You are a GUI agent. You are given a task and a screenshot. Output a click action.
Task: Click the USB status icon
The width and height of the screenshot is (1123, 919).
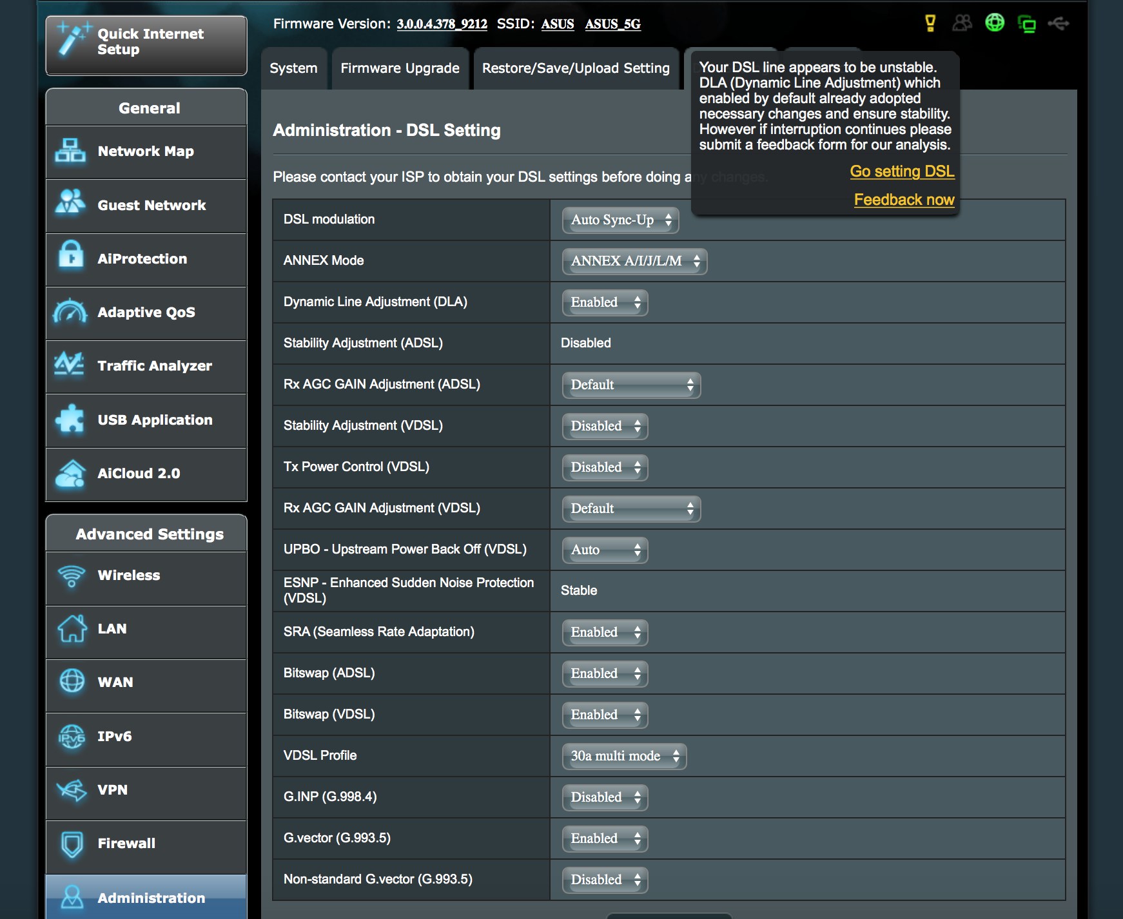[x=1059, y=24]
